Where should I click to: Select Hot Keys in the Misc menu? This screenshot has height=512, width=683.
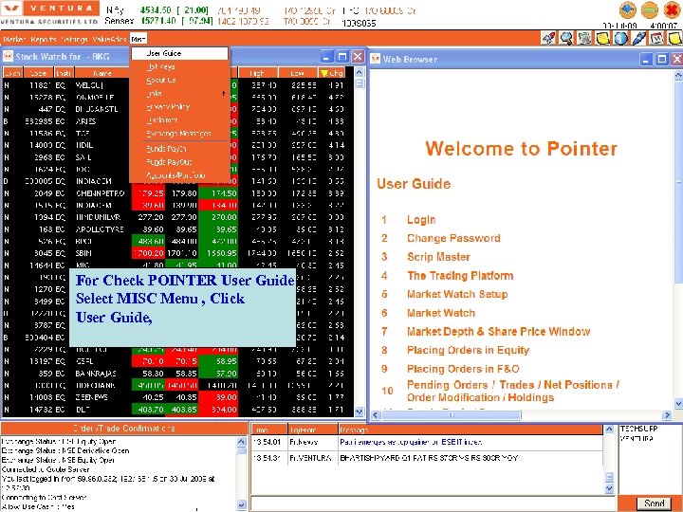180,66
